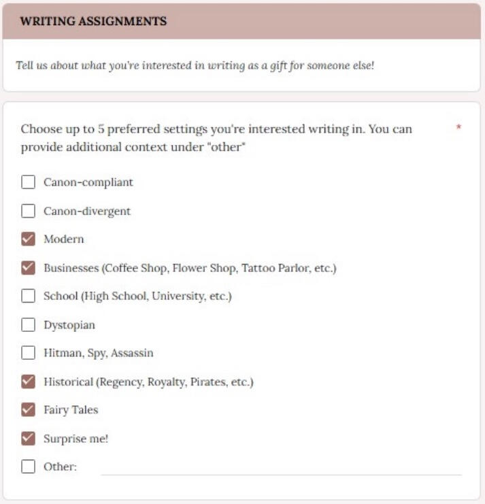Select the Dystopian checkbox
Screen dimensions: 485x504
[28, 324]
